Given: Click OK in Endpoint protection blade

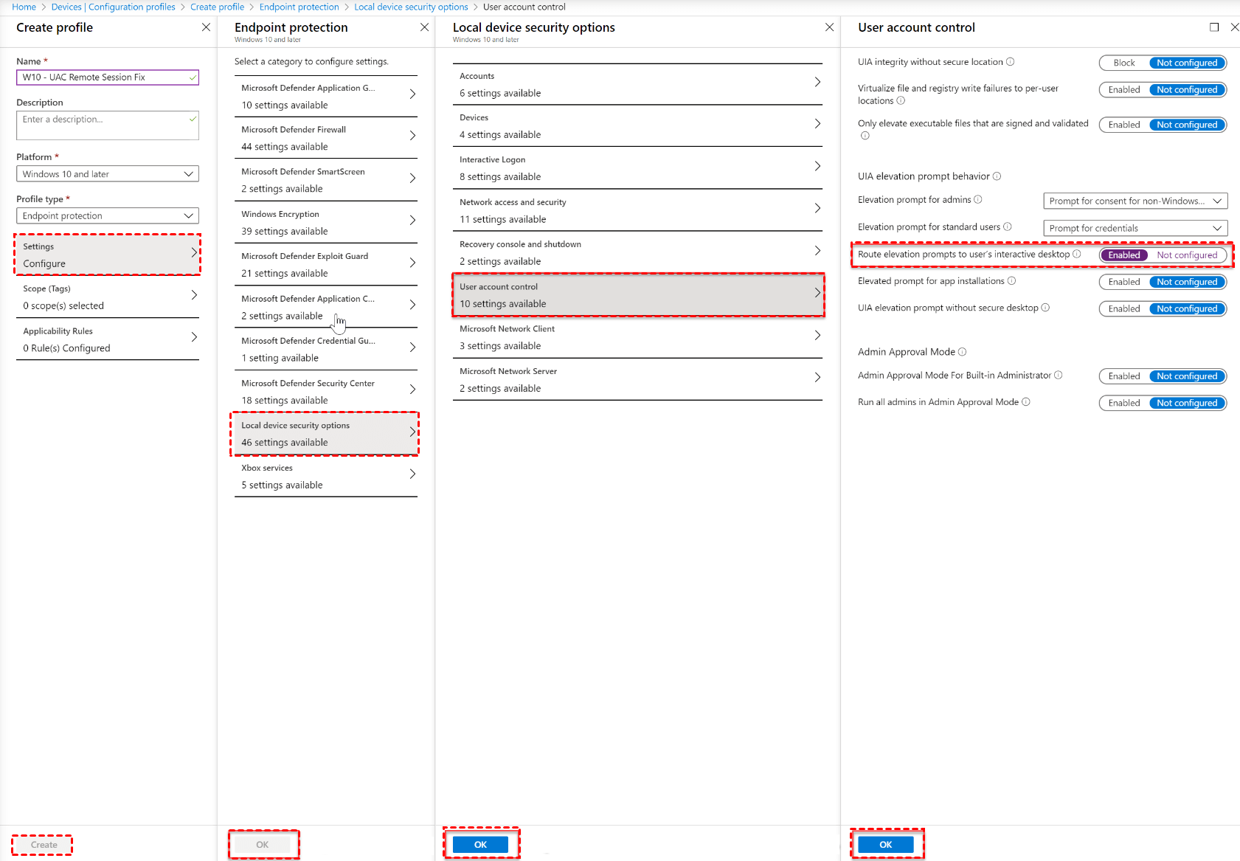Looking at the screenshot, I should point(263,845).
